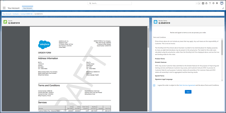This screenshot has width=226, height=113.
Task: Click the Your Account app name label
Action: pyautogui.click(x=14, y=8)
